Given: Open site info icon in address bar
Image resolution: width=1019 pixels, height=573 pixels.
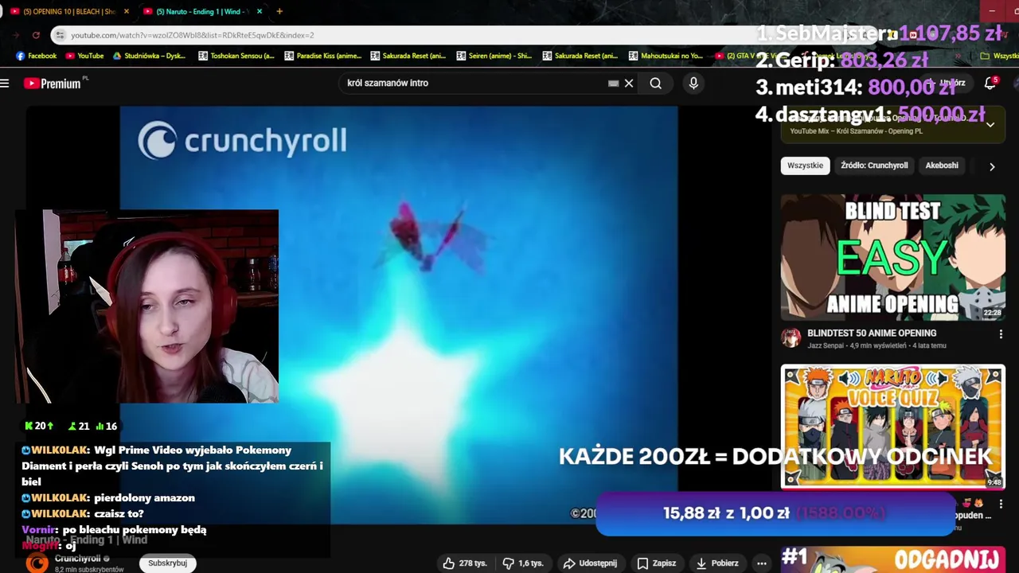Looking at the screenshot, I should 60,35.
